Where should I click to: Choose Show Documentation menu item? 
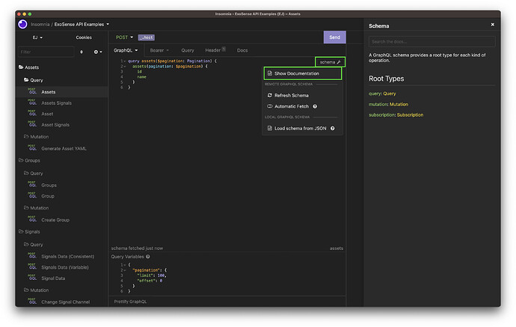click(x=302, y=73)
